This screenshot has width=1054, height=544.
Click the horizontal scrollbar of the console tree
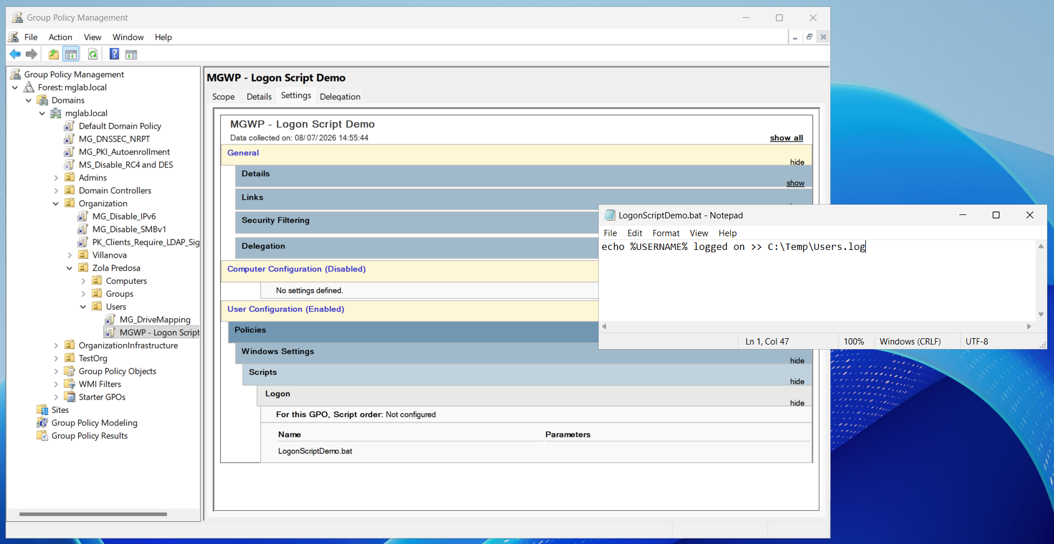click(x=93, y=514)
